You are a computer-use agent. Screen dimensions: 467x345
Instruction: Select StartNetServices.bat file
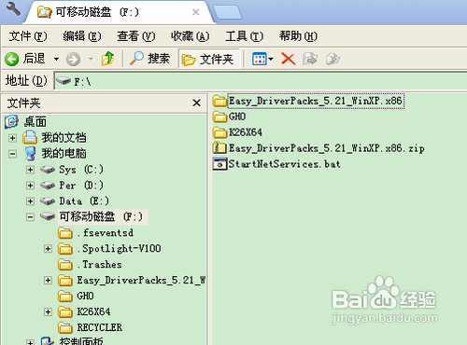(284, 164)
